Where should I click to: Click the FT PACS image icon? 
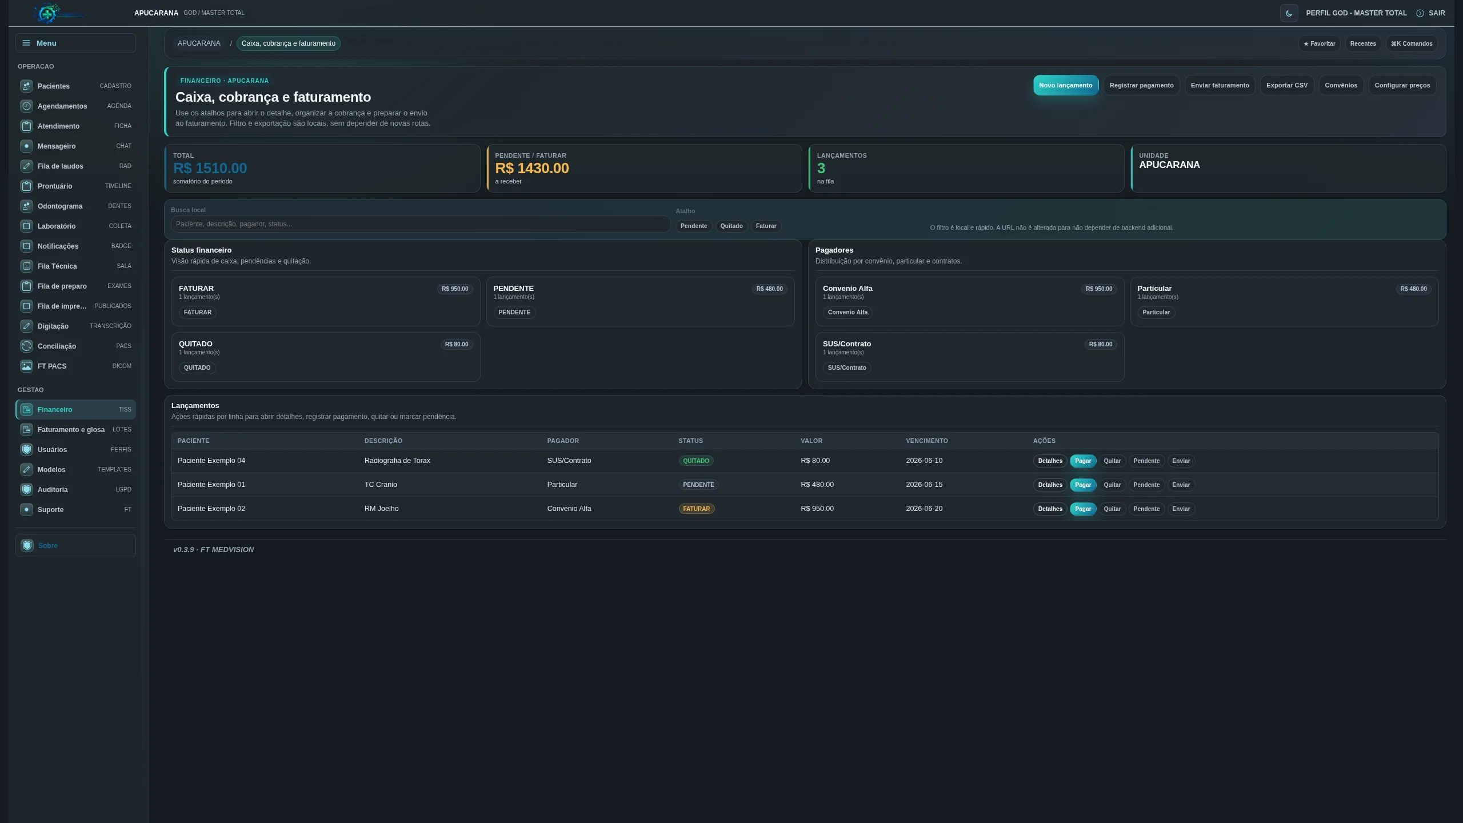pos(26,366)
